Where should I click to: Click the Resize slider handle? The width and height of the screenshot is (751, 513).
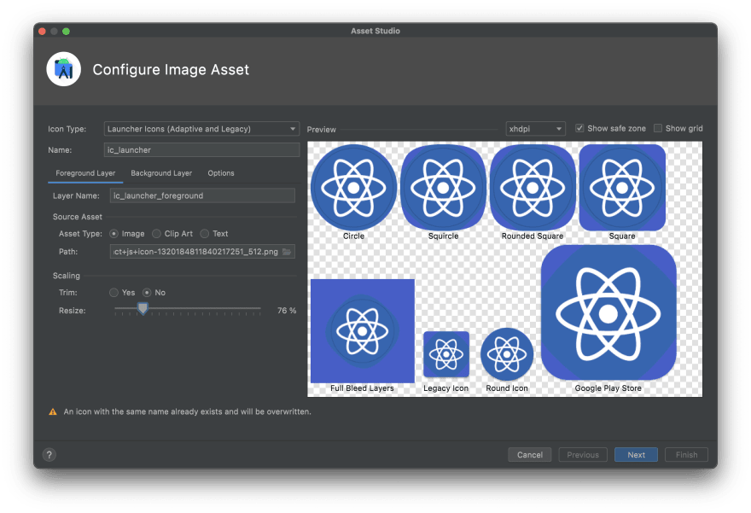(x=143, y=309)
